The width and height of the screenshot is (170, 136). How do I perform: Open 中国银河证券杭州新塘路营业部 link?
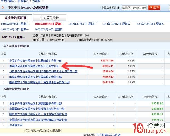pos(38,120)
